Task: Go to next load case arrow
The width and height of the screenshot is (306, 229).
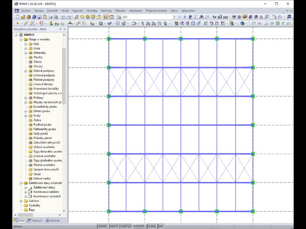Action: coord(185,17)
